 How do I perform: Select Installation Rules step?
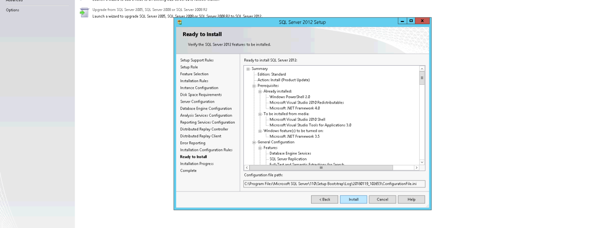[x=194, y=81]
